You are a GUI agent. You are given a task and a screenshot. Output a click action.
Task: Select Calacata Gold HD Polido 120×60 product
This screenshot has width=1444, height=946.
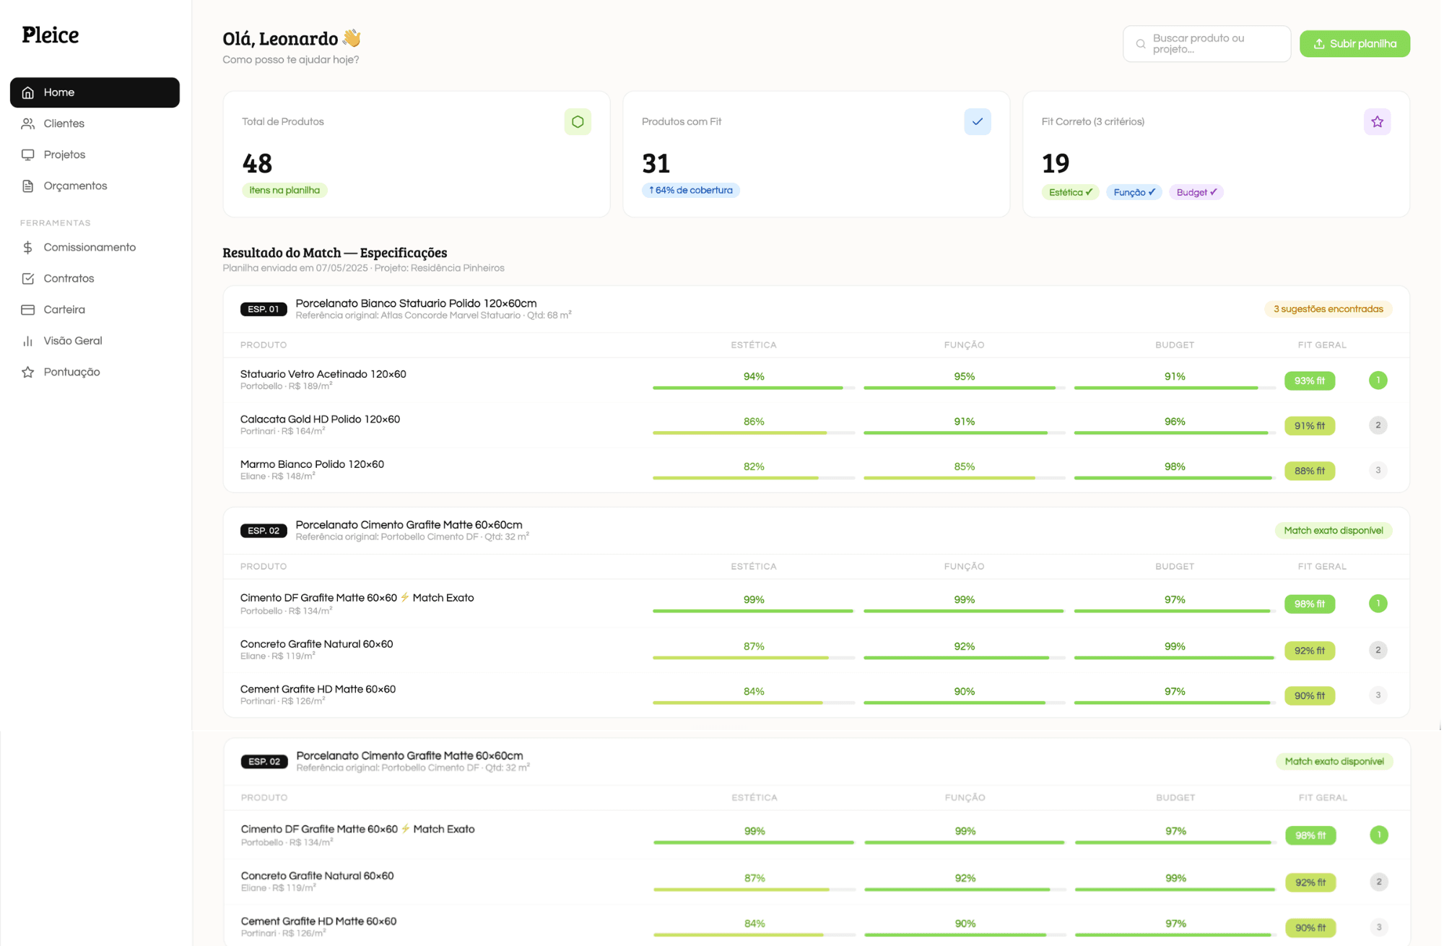pyautogui.click(x=320, y=420)
